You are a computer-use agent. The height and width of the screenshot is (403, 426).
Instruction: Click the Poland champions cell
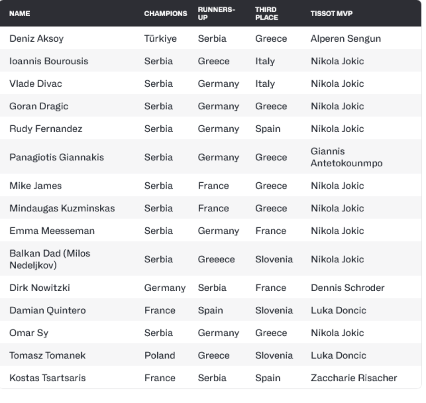point(160,356)
